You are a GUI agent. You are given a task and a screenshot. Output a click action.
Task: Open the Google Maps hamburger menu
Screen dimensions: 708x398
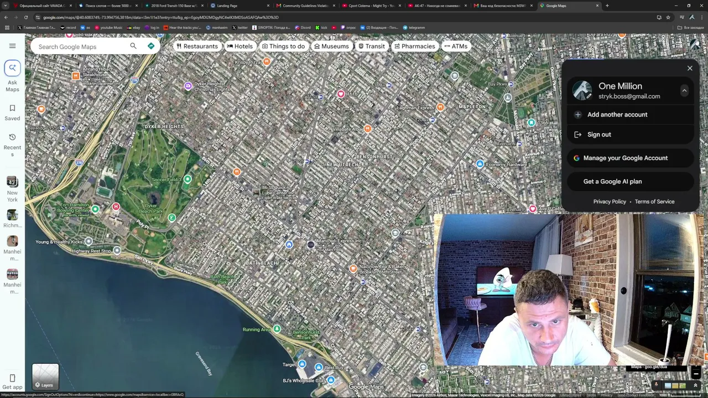pyautogui.click(x=12, y=46)
